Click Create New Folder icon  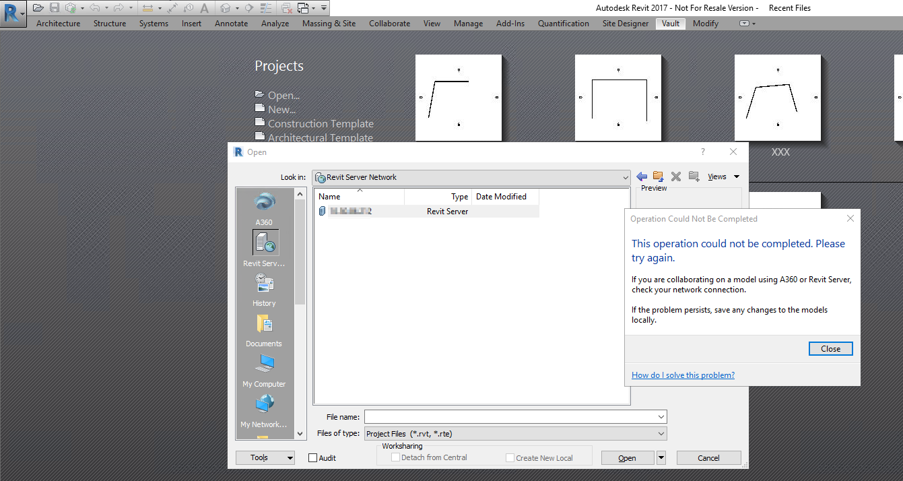click(x=694, y=177)
